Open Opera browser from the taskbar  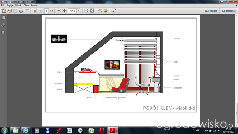(x=102, y=130)
